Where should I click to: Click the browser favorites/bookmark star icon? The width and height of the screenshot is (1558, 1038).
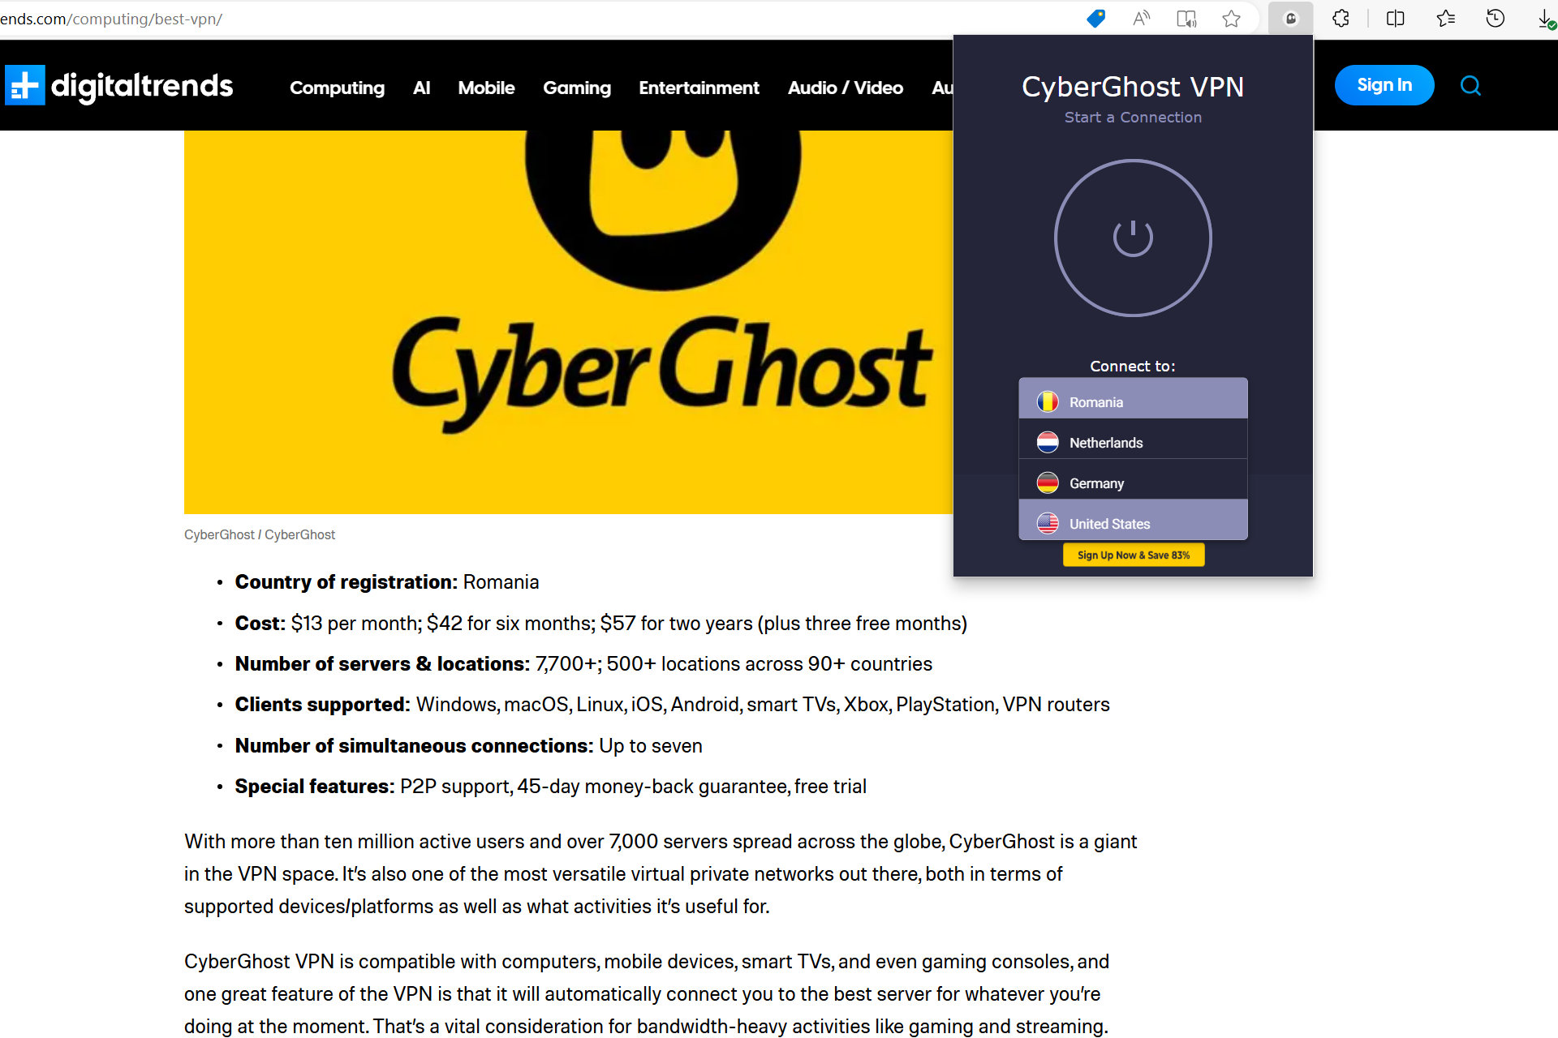coord(1231,19)
